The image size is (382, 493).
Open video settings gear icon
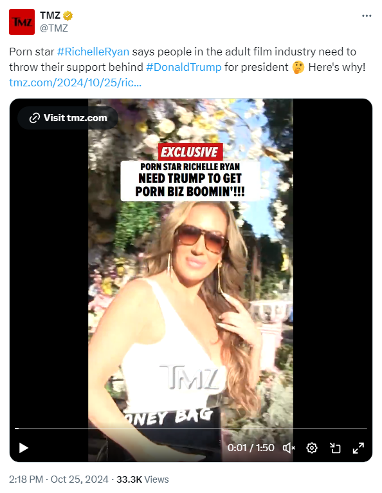click(312, 448)
